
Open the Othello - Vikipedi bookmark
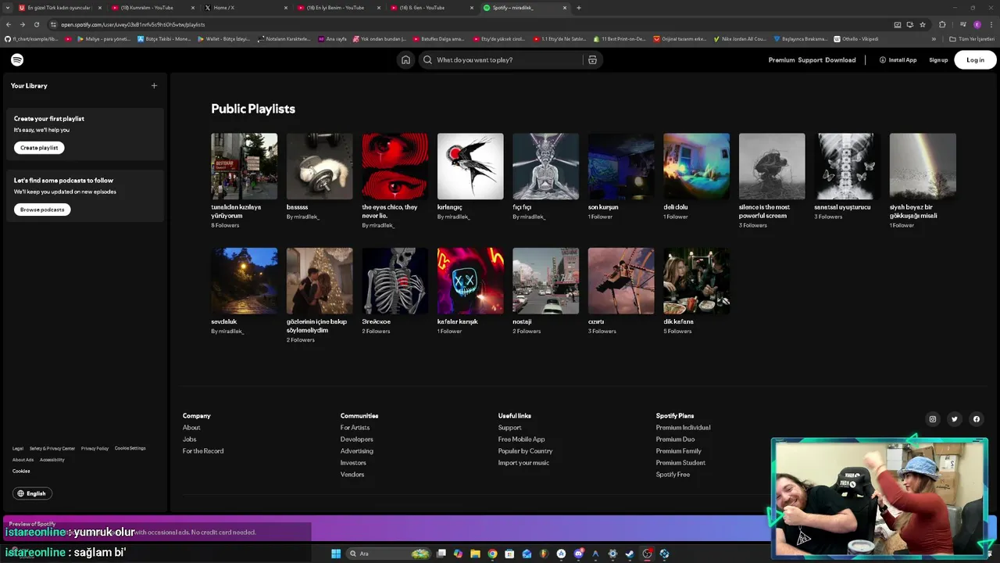point(856,38)
